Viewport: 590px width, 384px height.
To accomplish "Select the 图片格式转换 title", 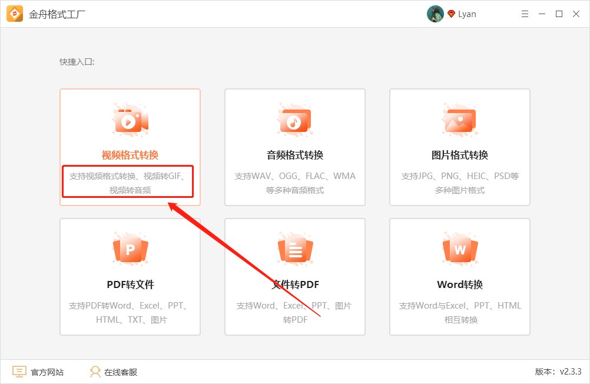I will point(459,155).
